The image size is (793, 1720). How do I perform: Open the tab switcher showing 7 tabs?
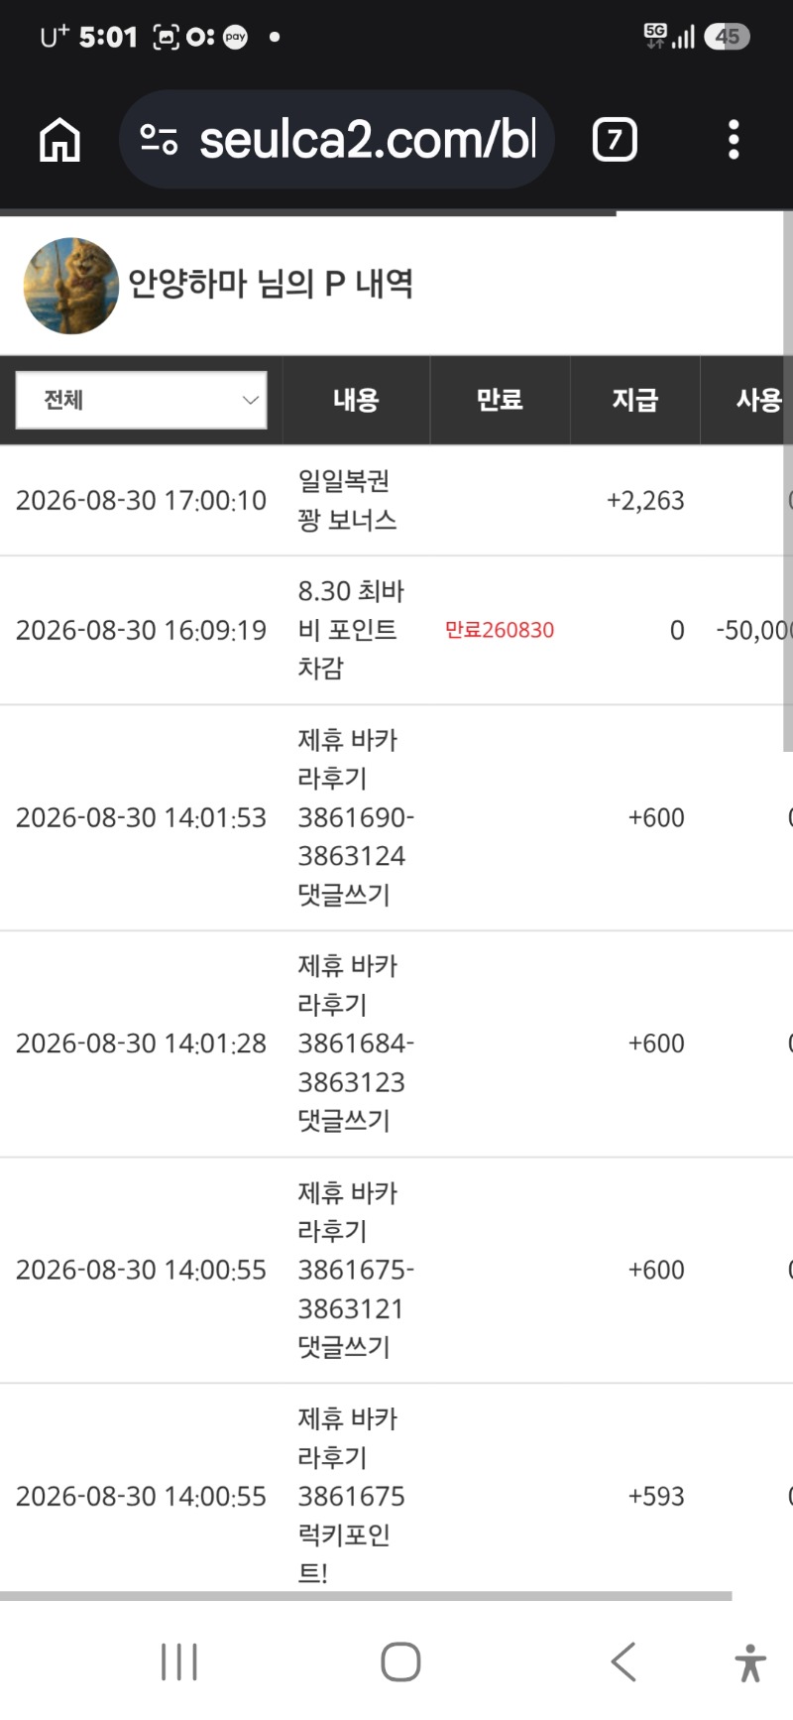tap(615, 140)
